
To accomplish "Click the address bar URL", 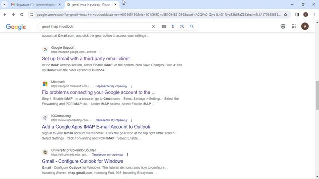I will [x=159, y=14].
